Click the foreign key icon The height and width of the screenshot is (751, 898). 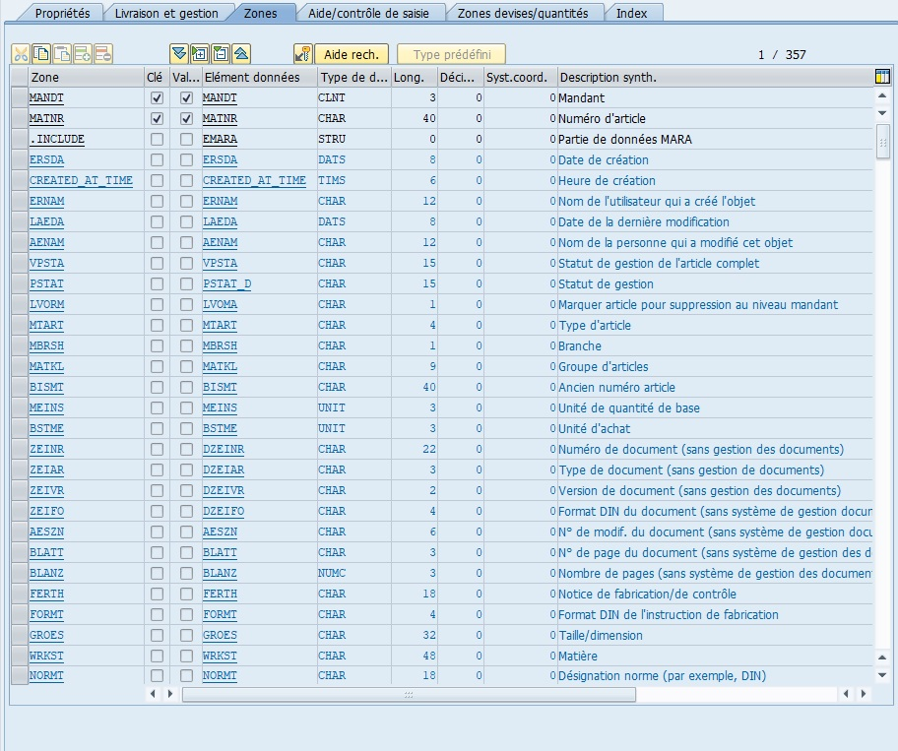click(x=303, y=55)
